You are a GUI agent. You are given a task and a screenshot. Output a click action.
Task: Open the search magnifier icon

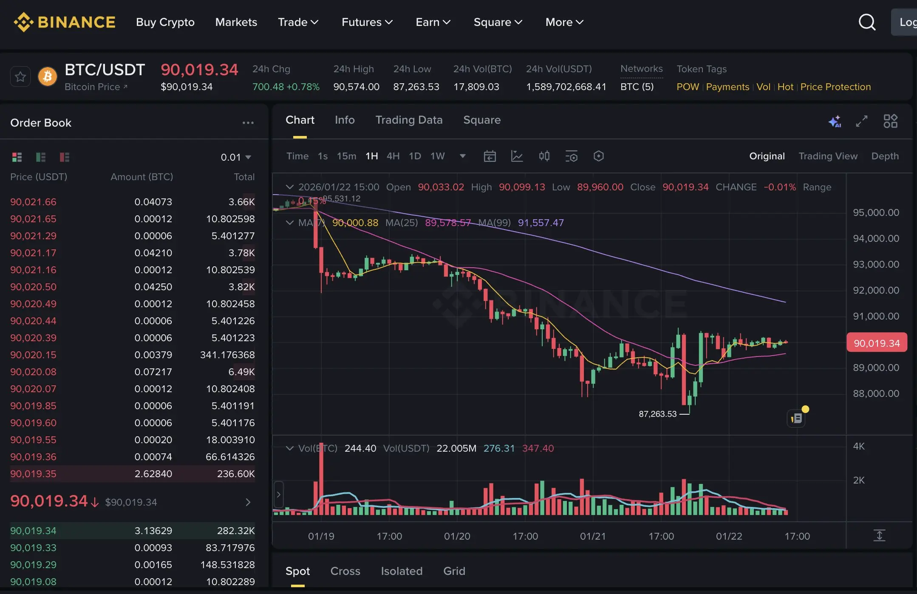(867, 22)
